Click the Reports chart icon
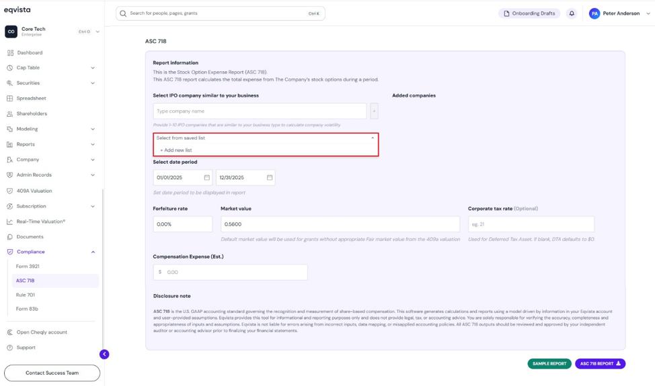The image size is (655, 386). coord(9,144)
